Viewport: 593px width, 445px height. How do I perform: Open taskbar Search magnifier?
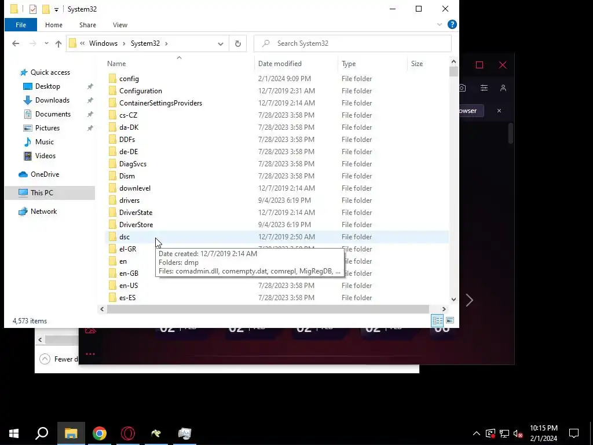click(x=42, y=433)
